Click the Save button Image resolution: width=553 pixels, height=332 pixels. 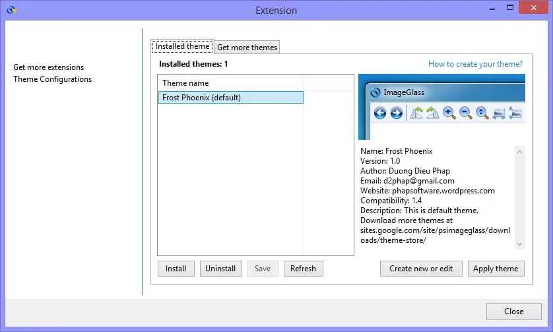[263, 269]
